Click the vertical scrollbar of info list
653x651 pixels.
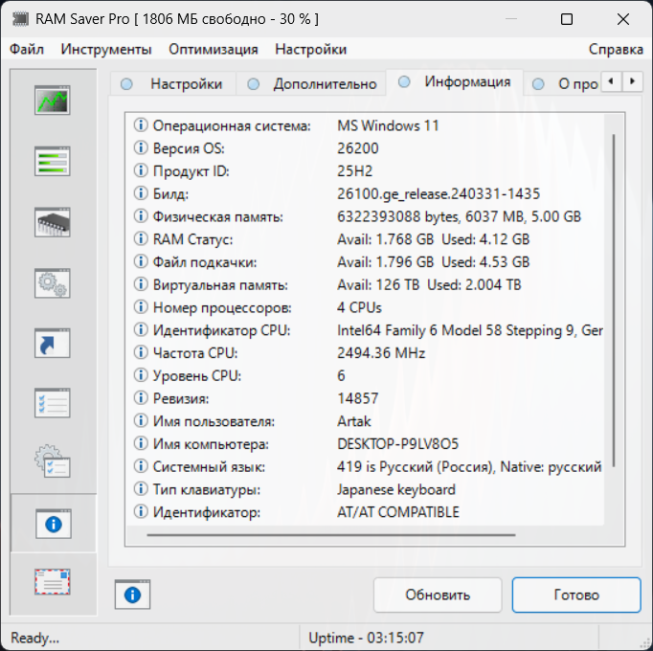pos(614,300)
